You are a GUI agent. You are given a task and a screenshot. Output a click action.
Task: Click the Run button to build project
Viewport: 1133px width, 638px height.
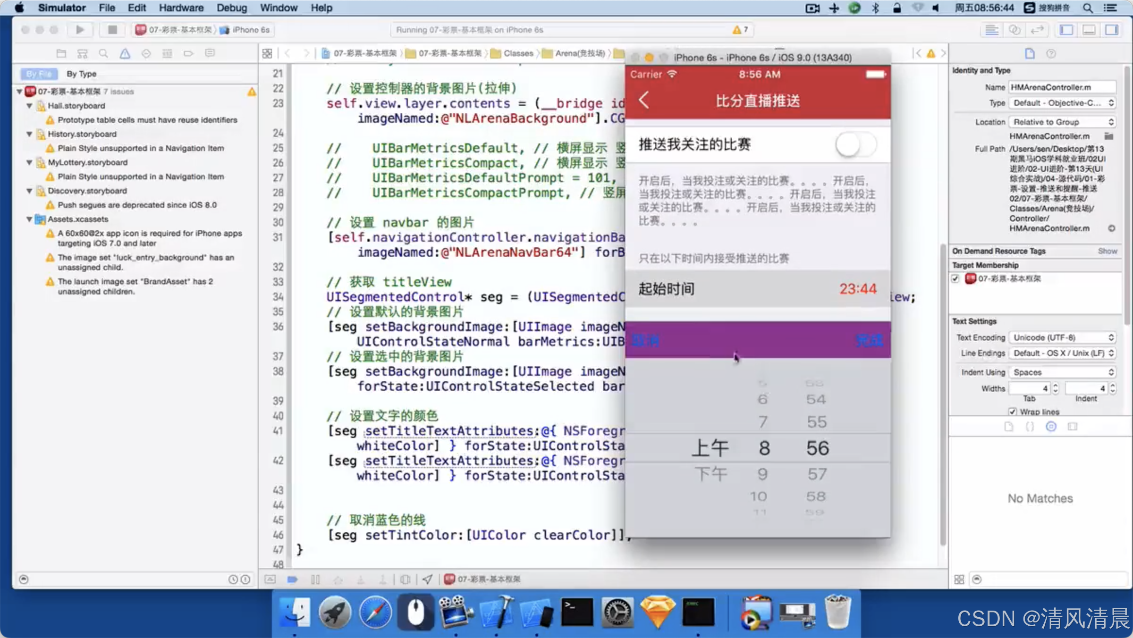[x=81, y=30]
